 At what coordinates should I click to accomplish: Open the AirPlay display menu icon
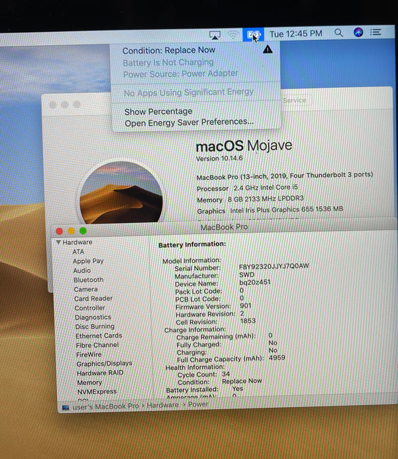coord(215,35)
